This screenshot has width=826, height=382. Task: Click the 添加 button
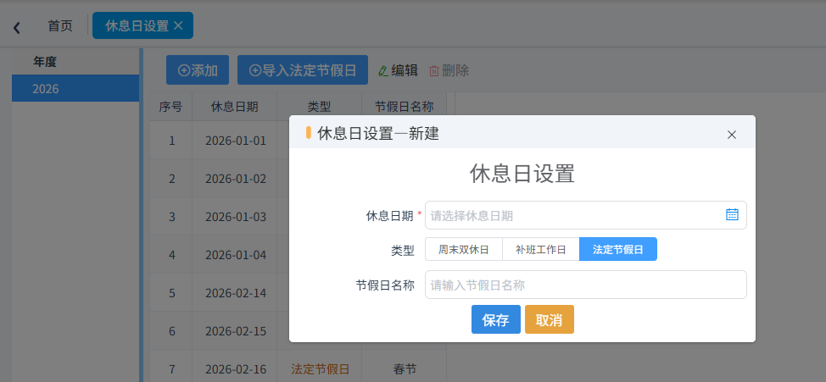pos(198,70)
